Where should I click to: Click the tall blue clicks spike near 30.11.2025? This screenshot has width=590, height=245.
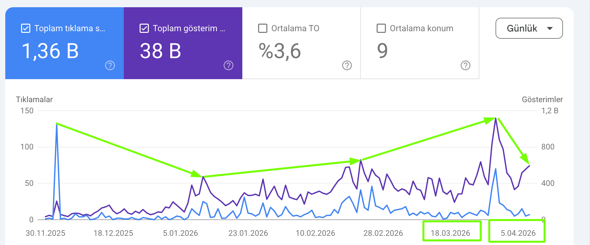click(57, 124)
